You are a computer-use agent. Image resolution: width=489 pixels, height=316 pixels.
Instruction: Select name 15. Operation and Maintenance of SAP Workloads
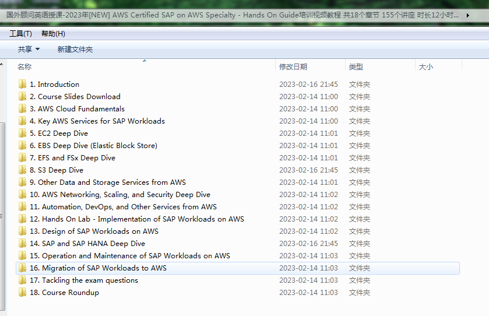[x=130, y=255]
